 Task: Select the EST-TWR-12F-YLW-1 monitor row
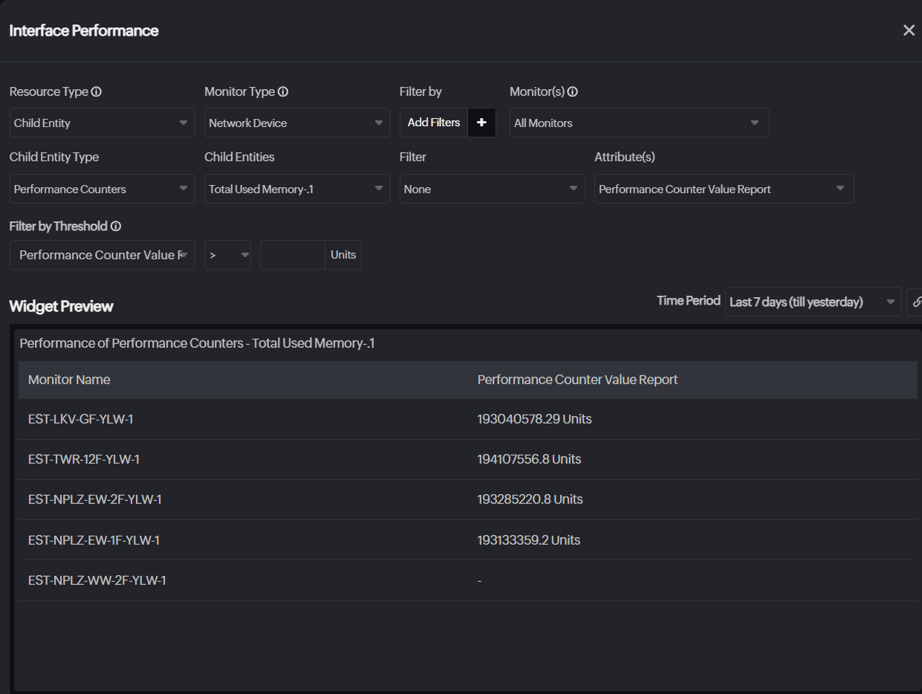[84, 459]
